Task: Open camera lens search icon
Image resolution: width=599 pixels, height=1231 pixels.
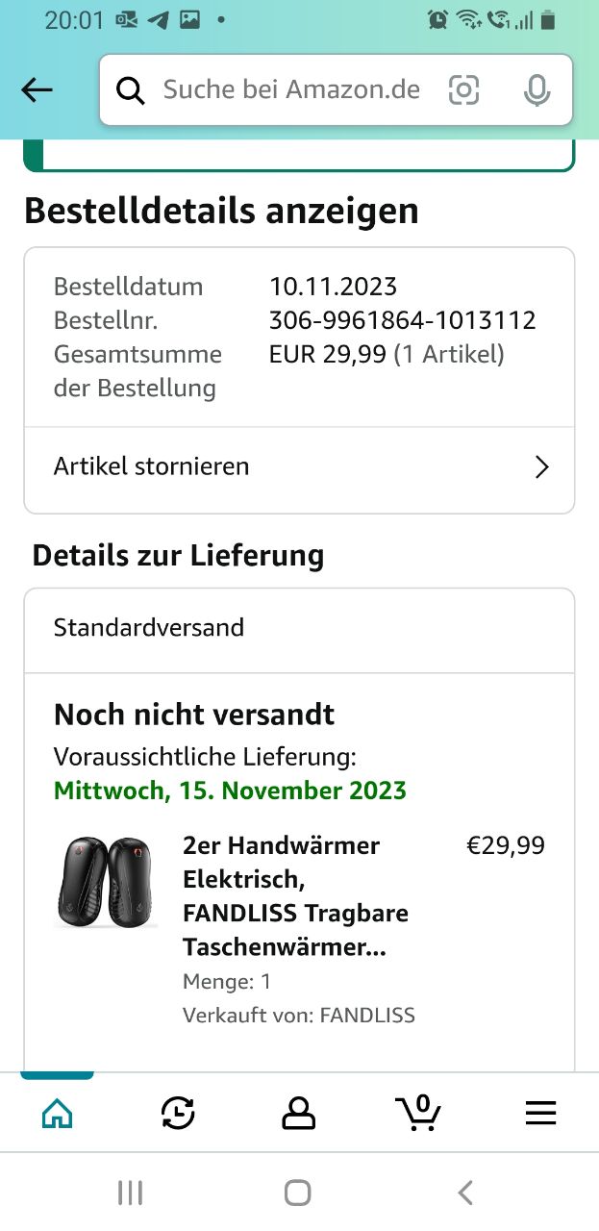Action: pyautogui.click(x=463, y=90)
